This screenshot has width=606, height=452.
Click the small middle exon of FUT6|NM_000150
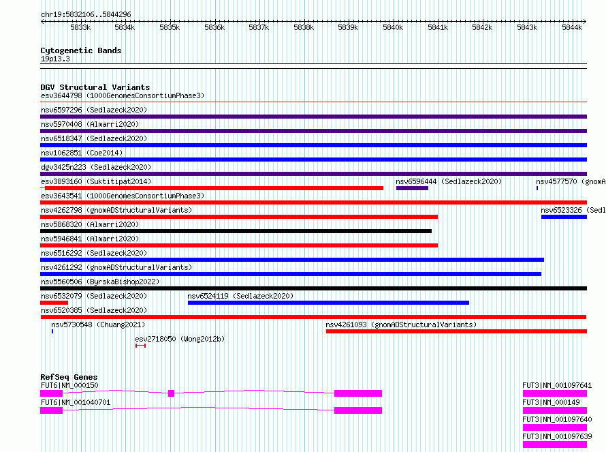tap(171, 393)
